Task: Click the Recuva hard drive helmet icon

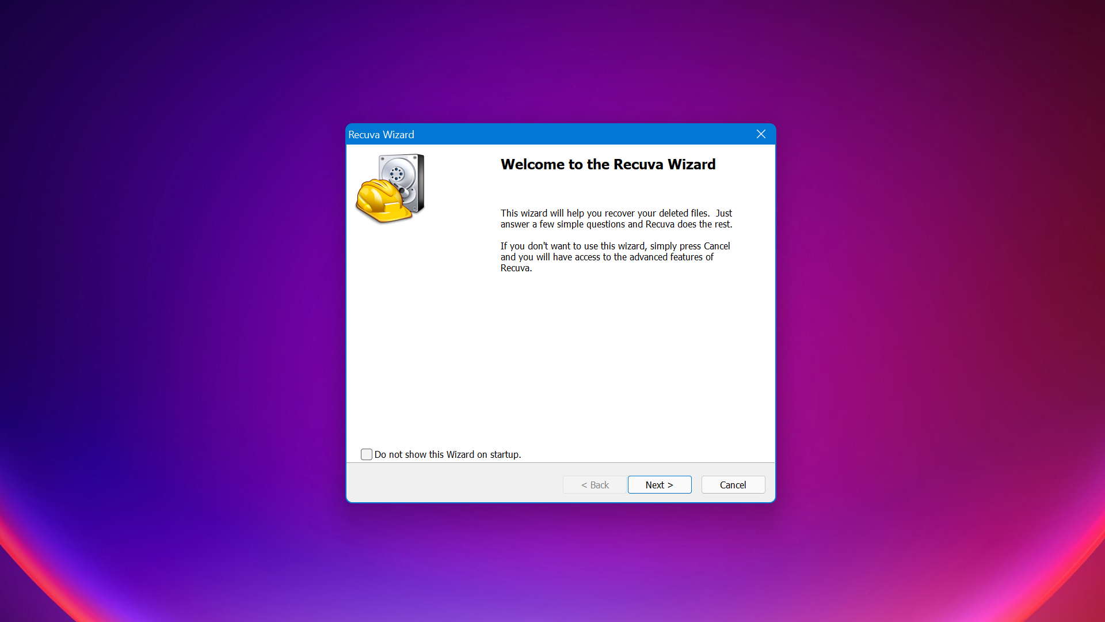Action: pyautogui.click(x=390, y=188)
